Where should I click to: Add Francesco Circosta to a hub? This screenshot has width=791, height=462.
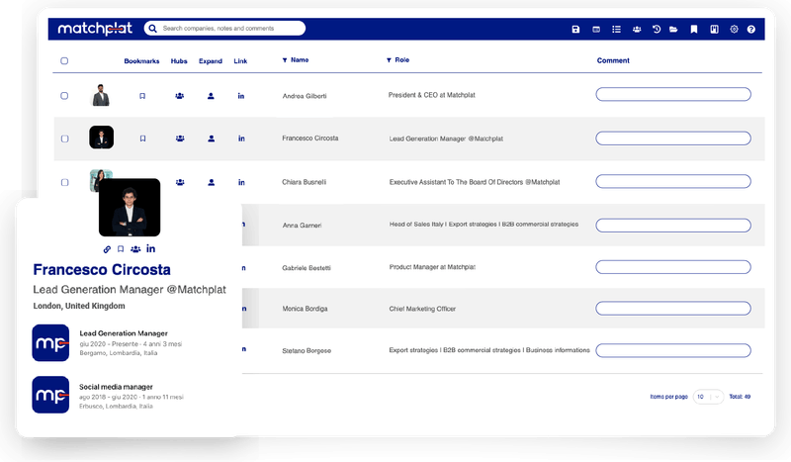click(180, 139)
